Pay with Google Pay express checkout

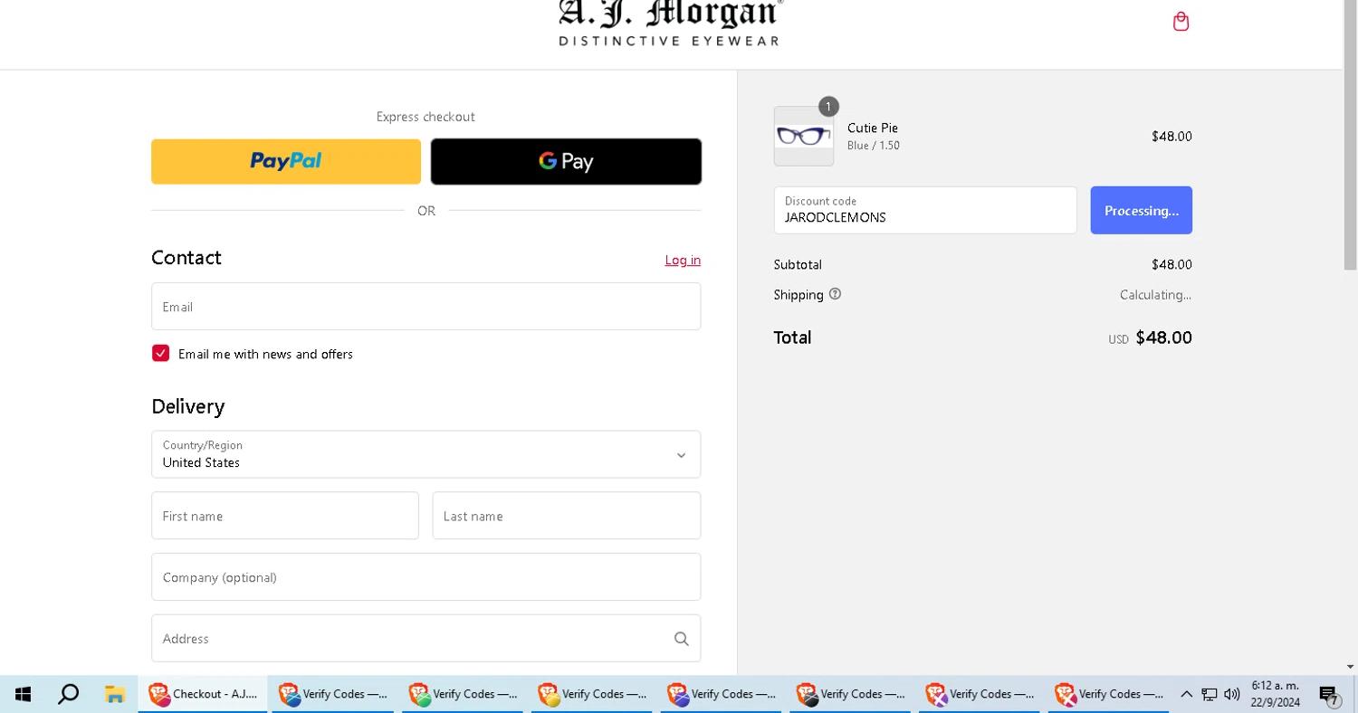pyautogui.click(x=566, y=161)
